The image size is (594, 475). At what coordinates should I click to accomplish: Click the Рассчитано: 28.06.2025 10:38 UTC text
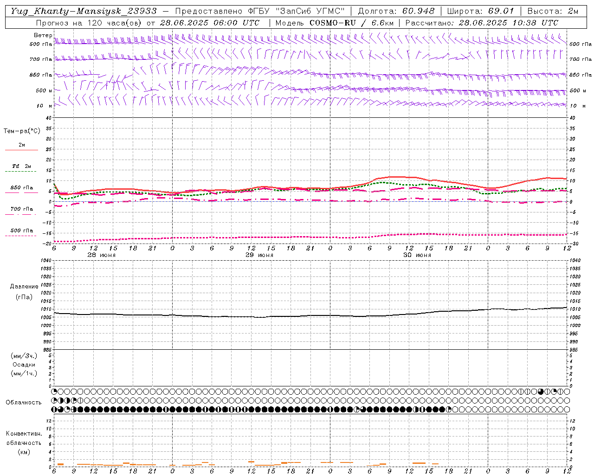482,23
